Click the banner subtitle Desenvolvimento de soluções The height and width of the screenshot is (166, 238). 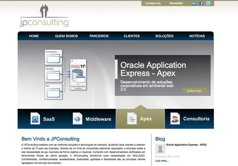(147, 86)
